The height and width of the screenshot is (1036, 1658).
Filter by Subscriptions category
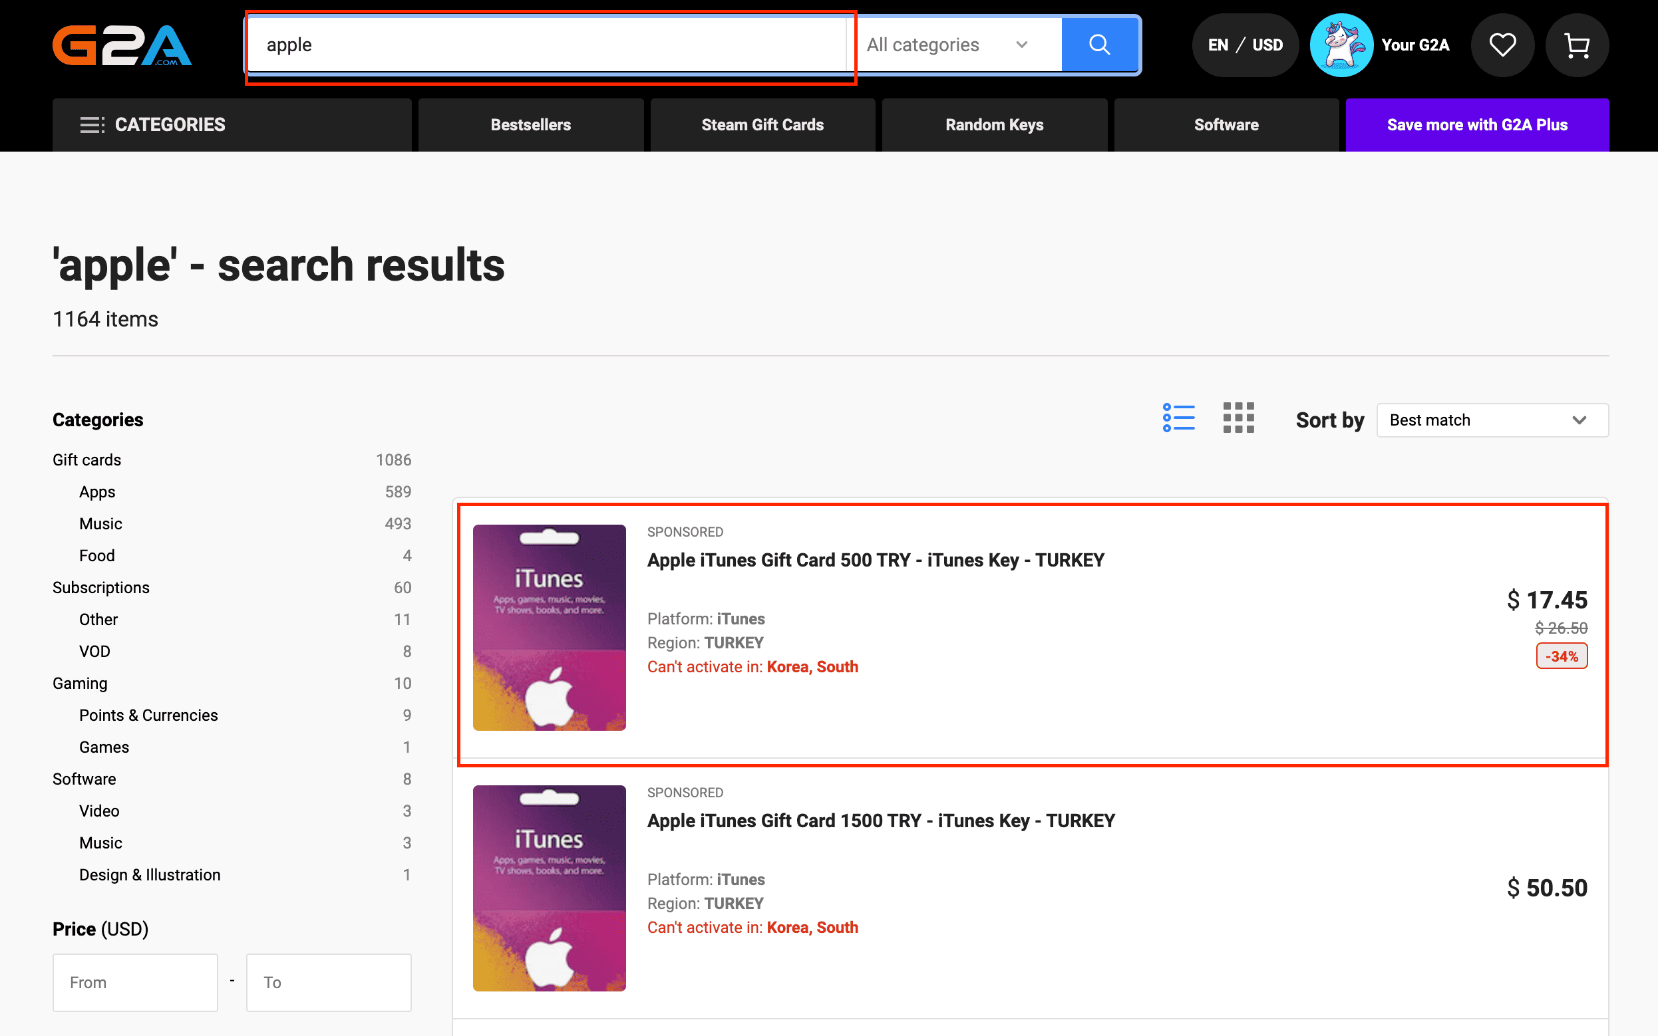[x=100, y=587]
